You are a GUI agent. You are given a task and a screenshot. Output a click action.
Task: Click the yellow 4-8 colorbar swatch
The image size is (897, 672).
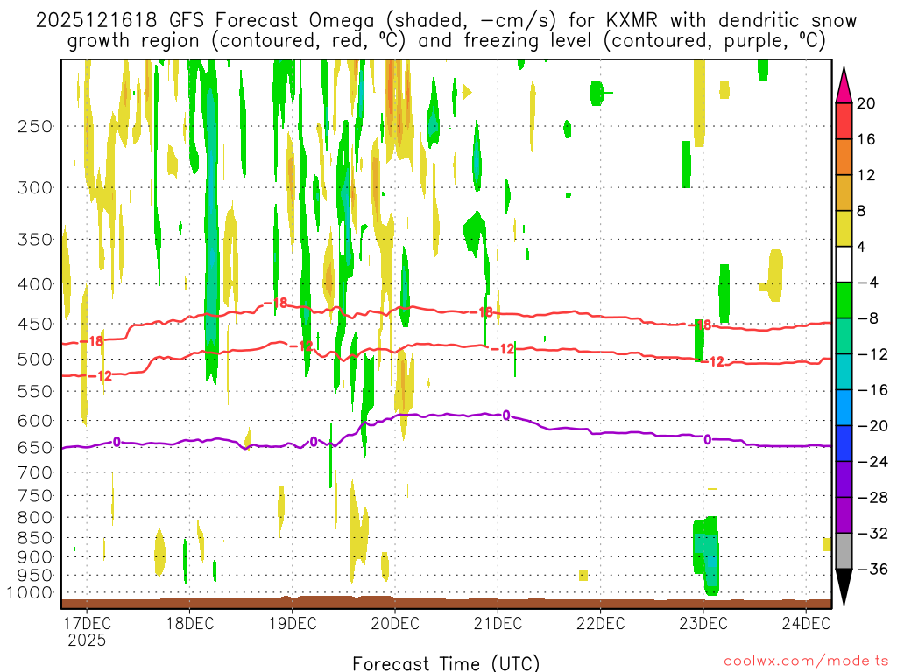coord(844,228)
